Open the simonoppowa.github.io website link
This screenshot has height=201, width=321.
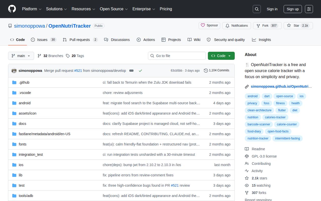(281, 86)
